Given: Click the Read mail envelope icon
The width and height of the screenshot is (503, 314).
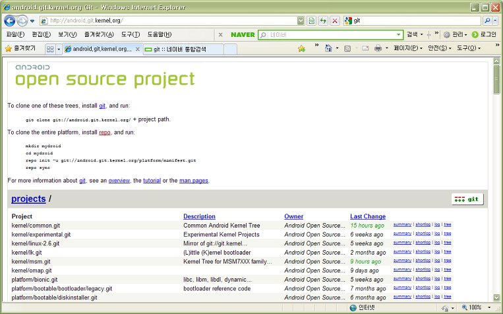Looking at the screenshot, I should [x=365, y=48].
